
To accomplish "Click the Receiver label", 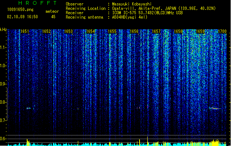I will click(x=75, y=13).
